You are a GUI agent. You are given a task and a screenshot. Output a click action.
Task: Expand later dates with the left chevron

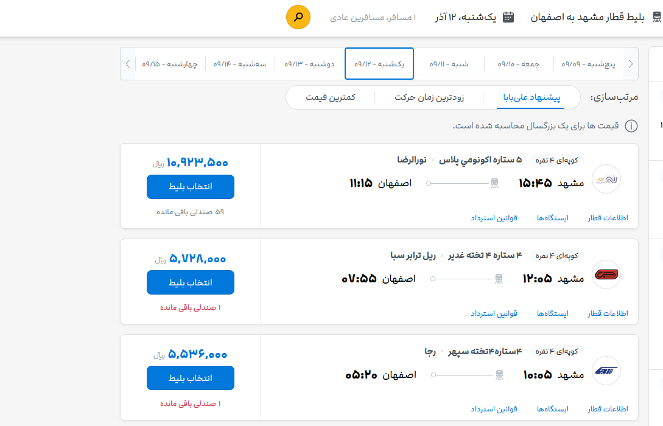click(128, 63)
